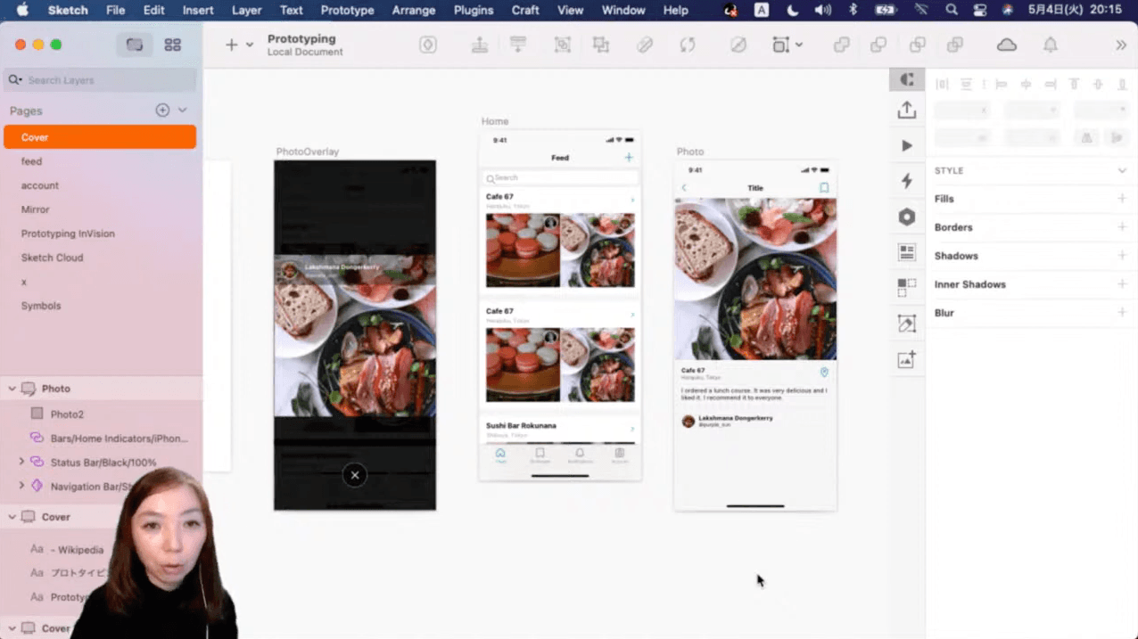1138x639 pixels.
Task: Click the Link prototyping toolbar icon
Action: pyautogui.click(x=645, y=45)
